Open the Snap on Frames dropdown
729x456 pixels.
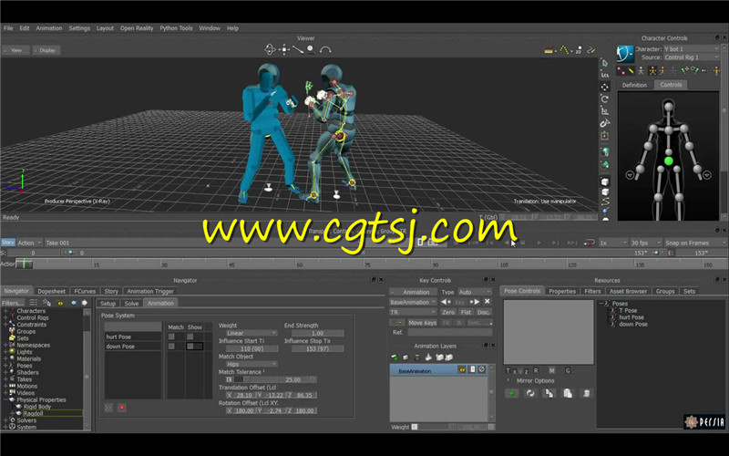click(694, 243)
